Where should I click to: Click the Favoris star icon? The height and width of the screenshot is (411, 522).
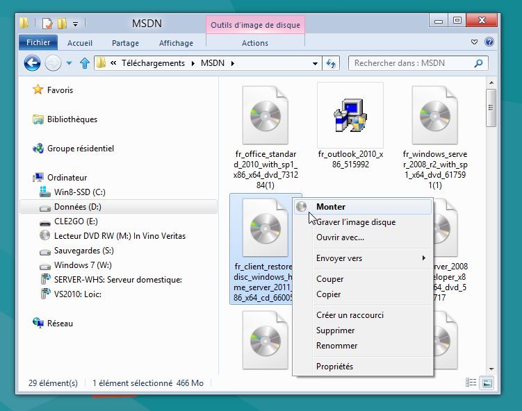[x=38, y=90]
